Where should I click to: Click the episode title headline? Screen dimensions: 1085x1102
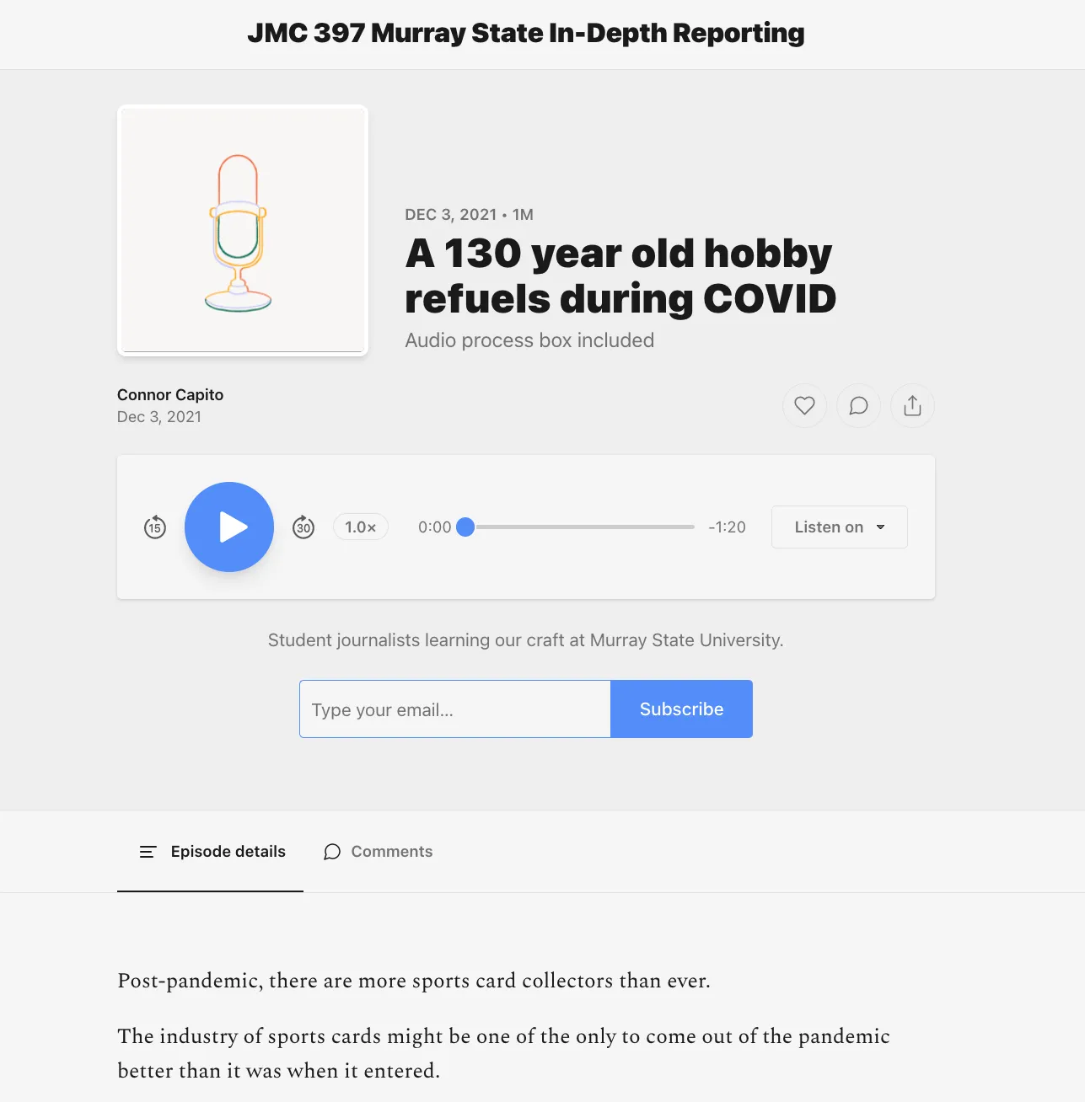coord(620,276)
